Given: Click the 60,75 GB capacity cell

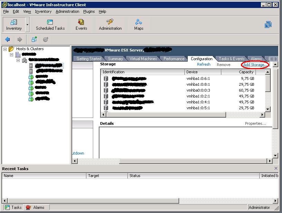Looking at the screenshot, I should (246, 90).
